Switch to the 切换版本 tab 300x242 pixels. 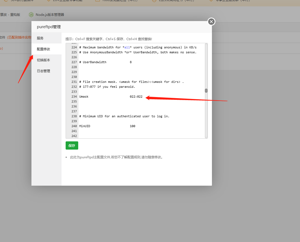46,60
